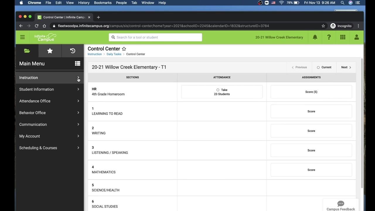Go to Chrome home page icon

44,26
